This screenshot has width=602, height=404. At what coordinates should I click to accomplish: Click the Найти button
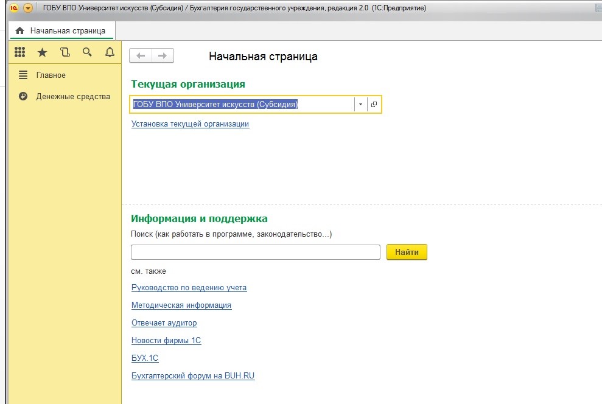407,252
